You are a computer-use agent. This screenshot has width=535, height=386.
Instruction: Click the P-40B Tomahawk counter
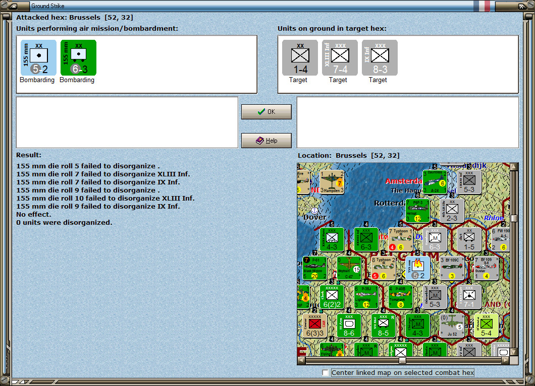(400, 297)
